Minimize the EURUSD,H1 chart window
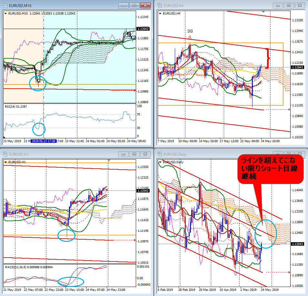Viewport: 308px width, 296px height. coord(124,154)
